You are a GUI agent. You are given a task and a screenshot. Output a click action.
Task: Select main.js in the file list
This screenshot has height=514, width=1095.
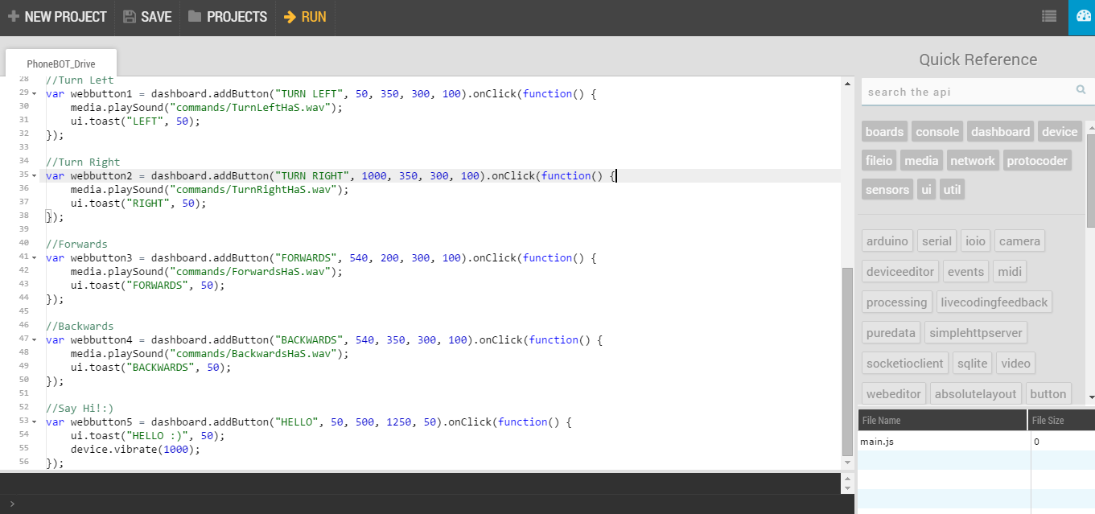click(x=877, y=442)
